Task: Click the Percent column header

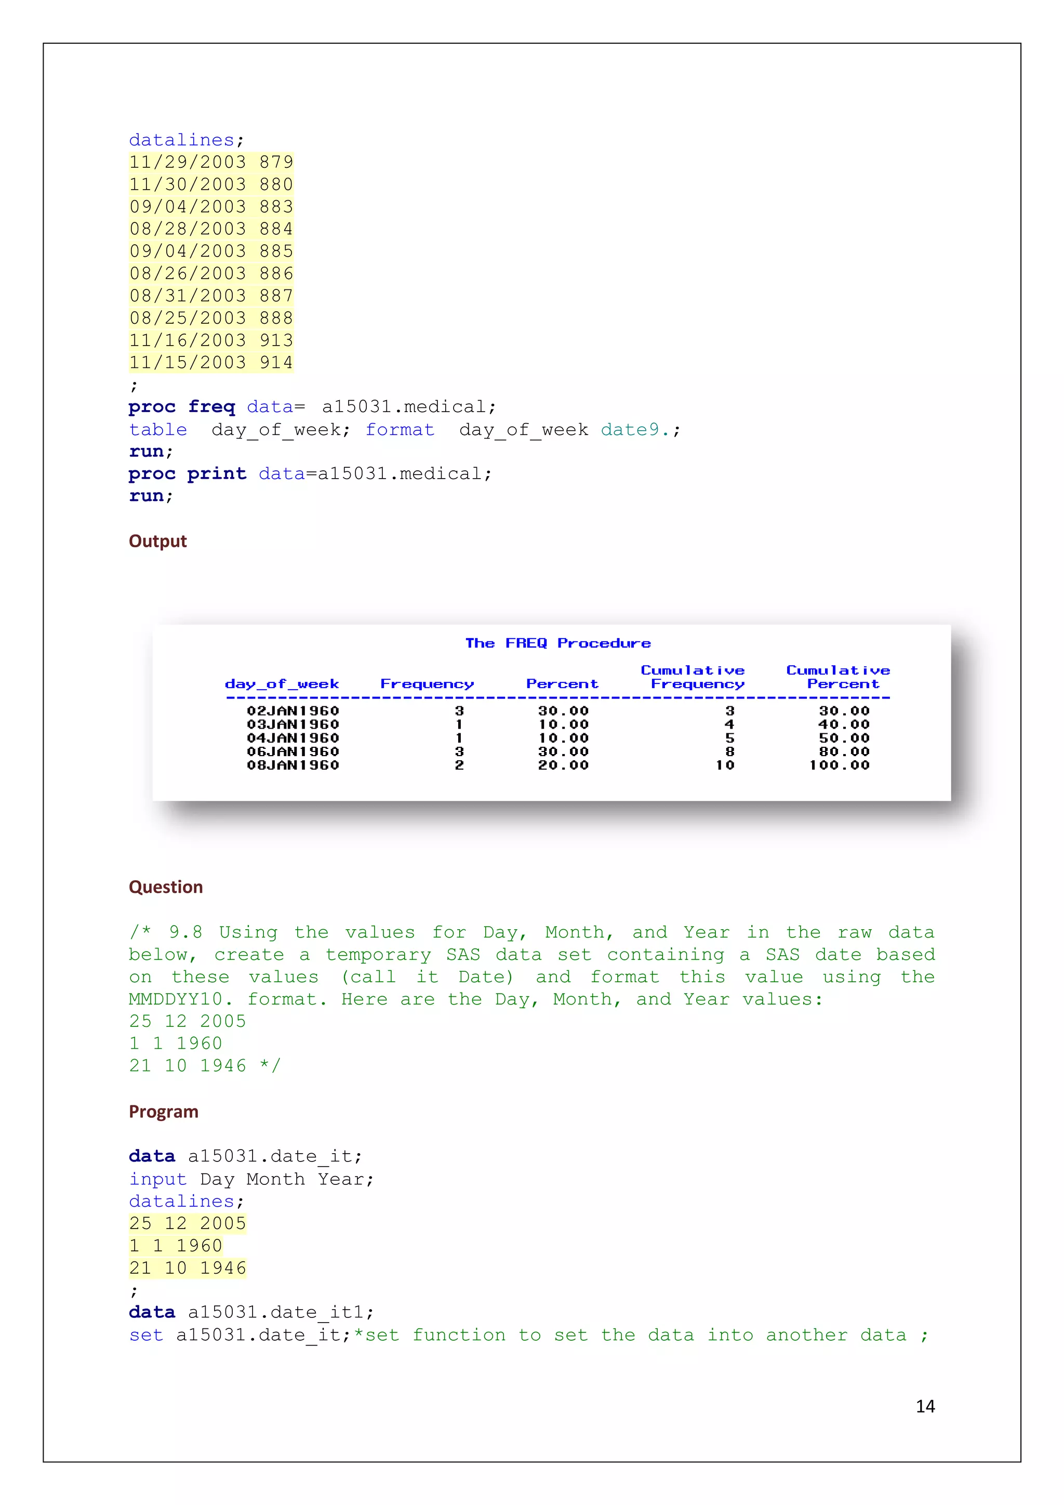Action: coord(562,684)
